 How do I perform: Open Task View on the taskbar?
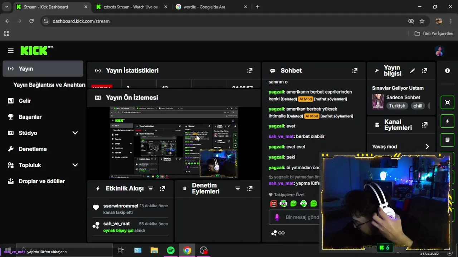coord(121,251)
